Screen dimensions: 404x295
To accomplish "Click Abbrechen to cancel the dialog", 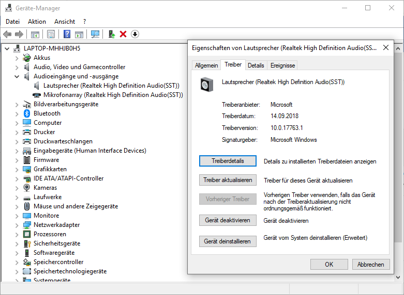I will click(x=371, y=265).
